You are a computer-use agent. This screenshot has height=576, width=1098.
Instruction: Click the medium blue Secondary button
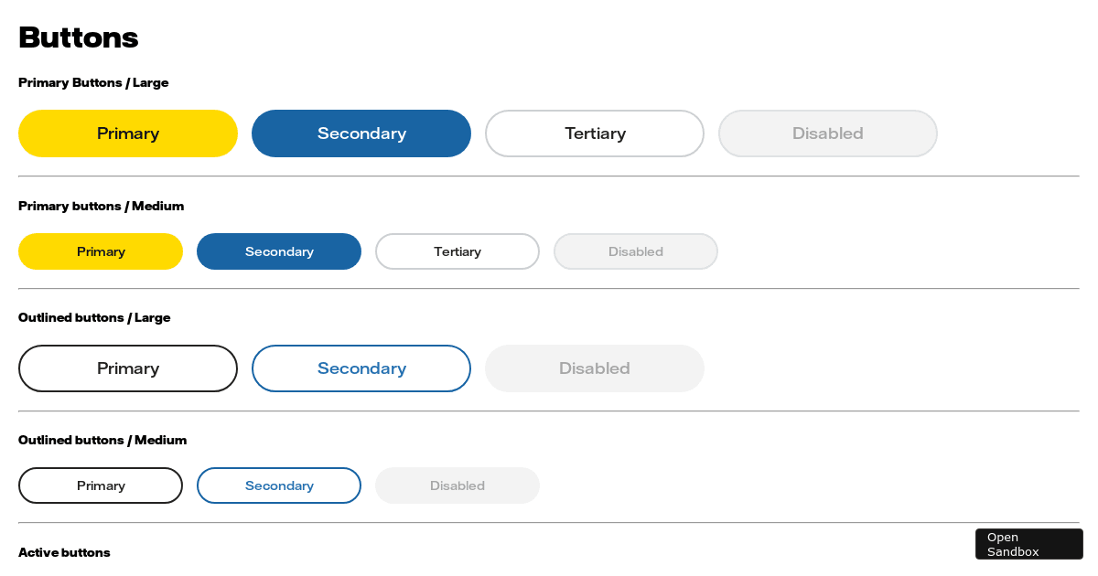click(279, 251)
